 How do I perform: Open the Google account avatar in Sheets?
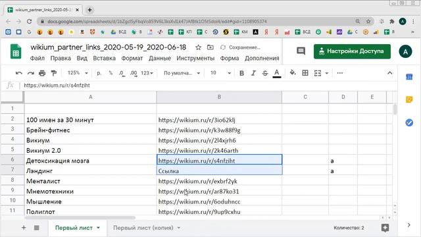pos(405,51)
